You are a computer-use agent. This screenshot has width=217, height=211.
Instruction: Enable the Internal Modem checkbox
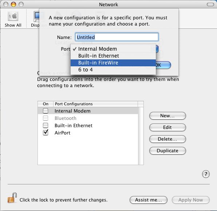tap(46, 111)
